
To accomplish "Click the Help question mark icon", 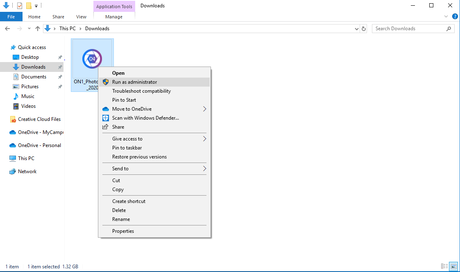I will (455, 17).
